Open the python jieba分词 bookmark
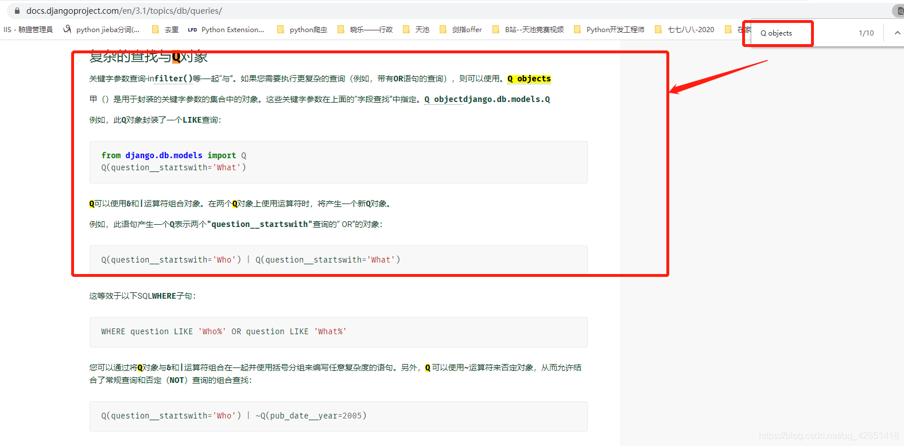 coord(102,30)
